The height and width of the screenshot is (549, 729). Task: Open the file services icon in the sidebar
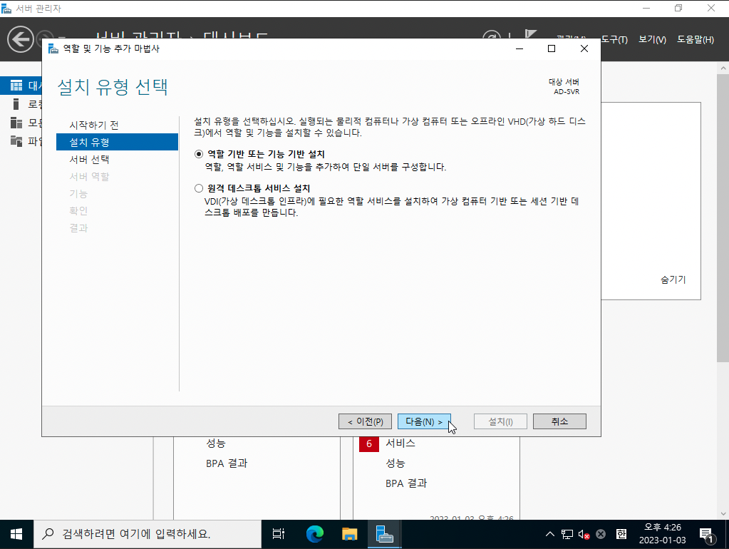click(16, 140)
